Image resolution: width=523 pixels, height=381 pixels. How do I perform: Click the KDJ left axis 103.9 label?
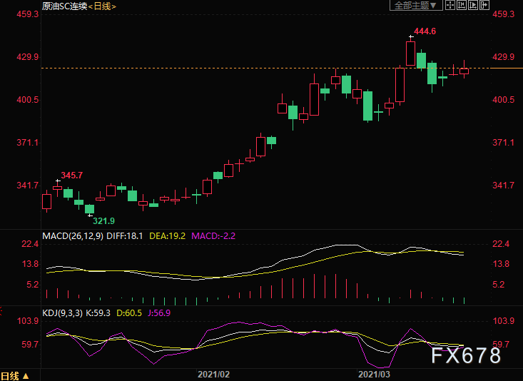click(28, 321)
